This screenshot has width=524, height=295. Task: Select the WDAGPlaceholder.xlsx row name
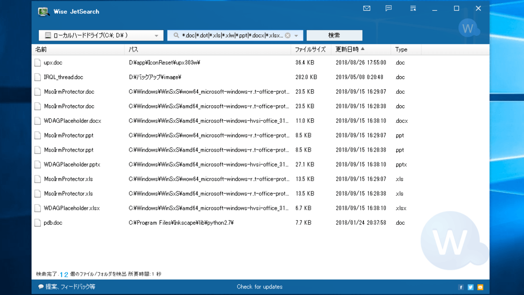pyautogui.click(x=72, y=208)
